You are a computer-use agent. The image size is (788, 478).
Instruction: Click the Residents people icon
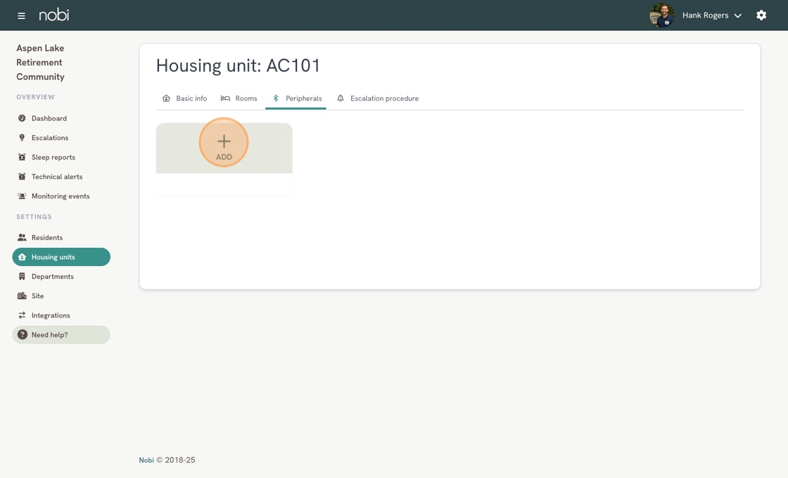(22, 238)
